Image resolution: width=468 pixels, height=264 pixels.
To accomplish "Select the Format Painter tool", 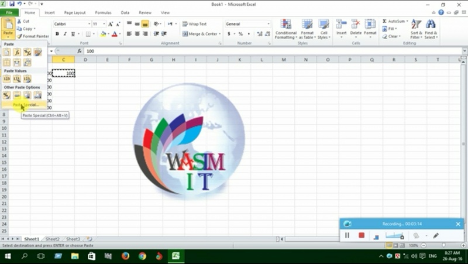I will (x=33, y=36).
